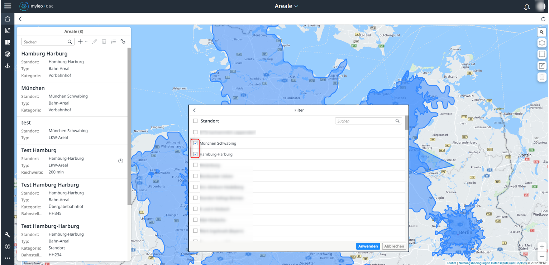
Task: Go back in the Filter dialog
Action: [195, 110]
